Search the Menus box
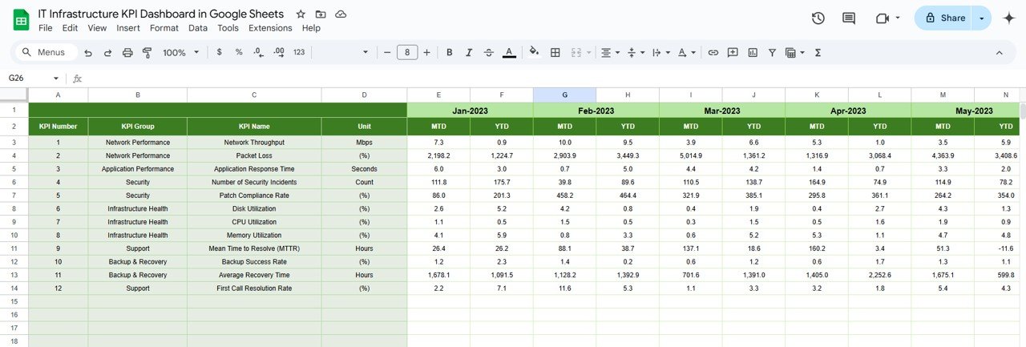 [47, 52]
